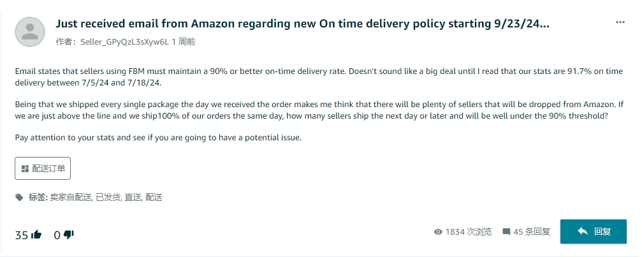Click the comment bubble icon beside the replies count
Image resolution: width=642 pixels, height=257 pixels.
(x=506, y=232)
